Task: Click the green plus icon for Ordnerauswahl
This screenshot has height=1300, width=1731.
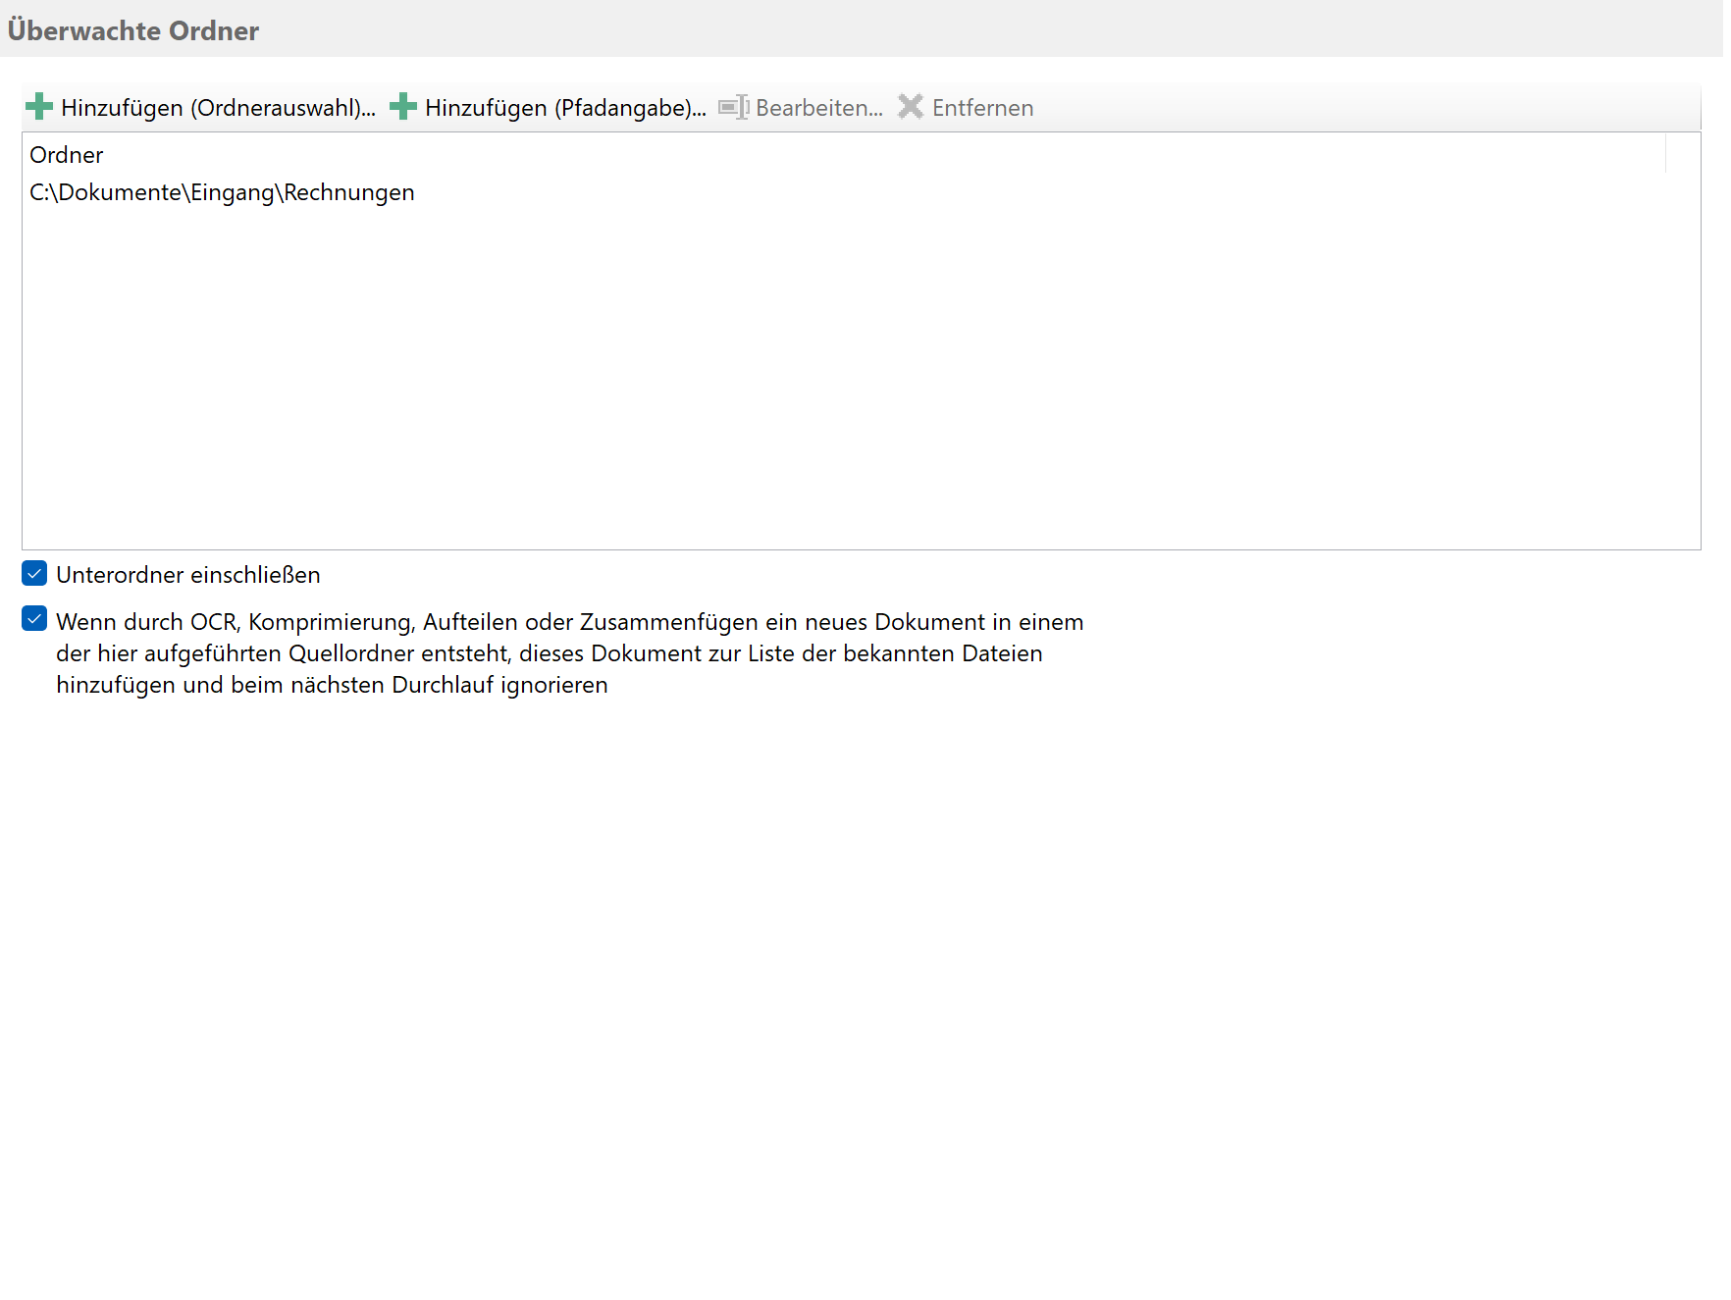Action: [x=39, y=107]
